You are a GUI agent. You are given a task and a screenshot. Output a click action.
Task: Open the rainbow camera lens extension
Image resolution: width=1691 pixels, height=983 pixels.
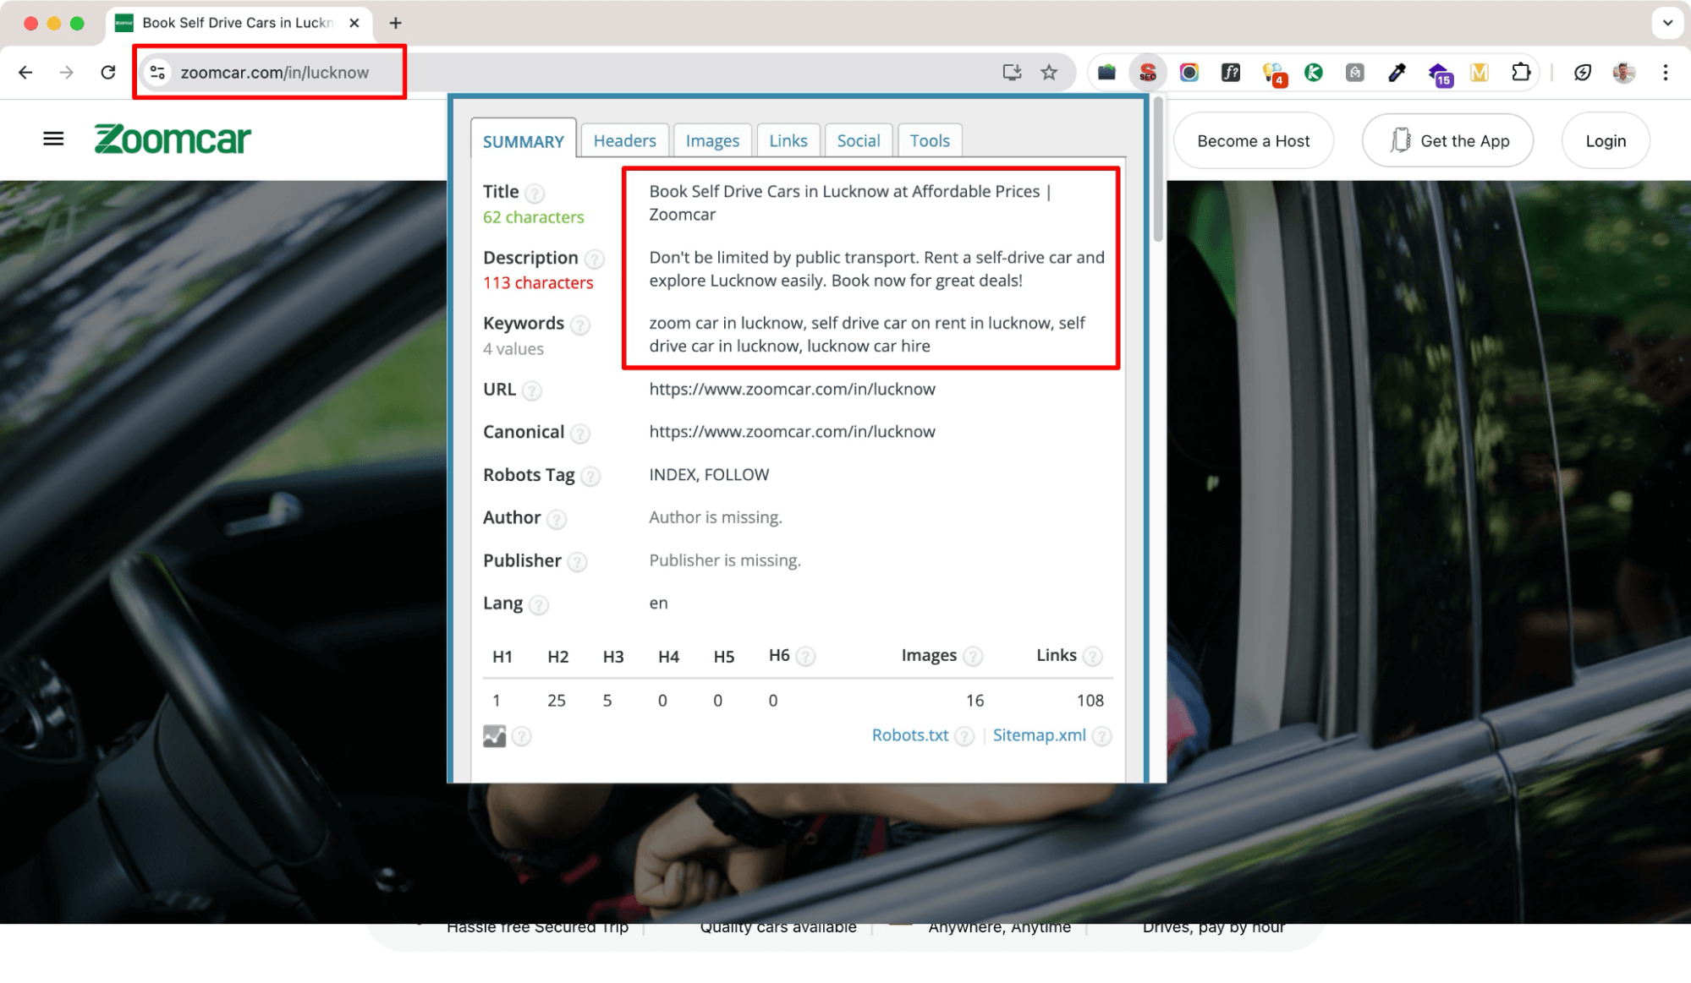(x=1189, y=73)
